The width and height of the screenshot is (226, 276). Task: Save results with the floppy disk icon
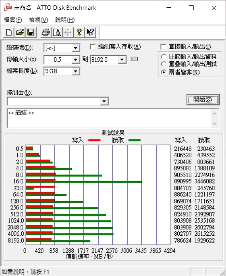click(31, 33)
